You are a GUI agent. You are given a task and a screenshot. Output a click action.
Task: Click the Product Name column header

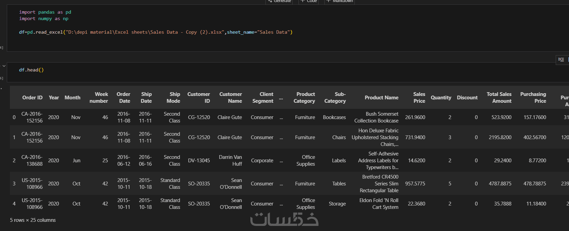[381, 98]
